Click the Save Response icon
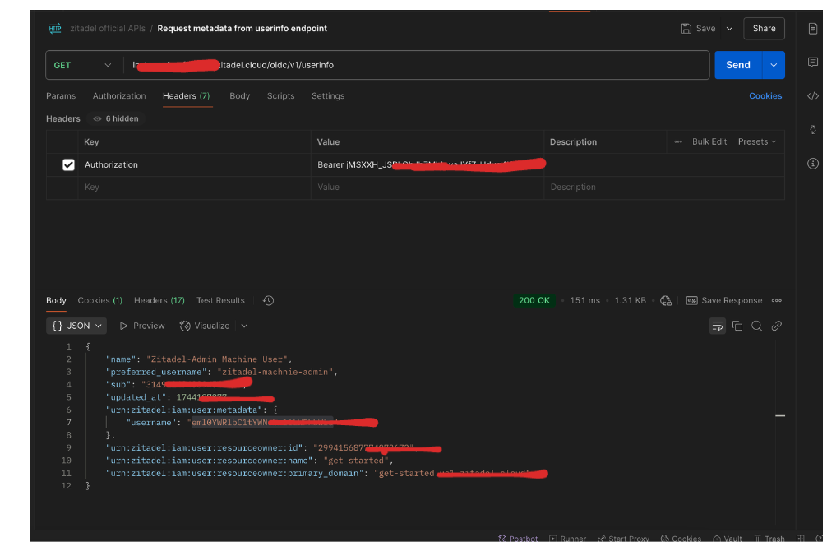Image resolution: width=827 pixels, height=551 pixels. coord(691,300)
